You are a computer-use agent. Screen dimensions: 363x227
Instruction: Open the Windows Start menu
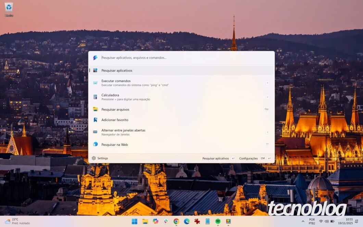[x=135, y=222]
